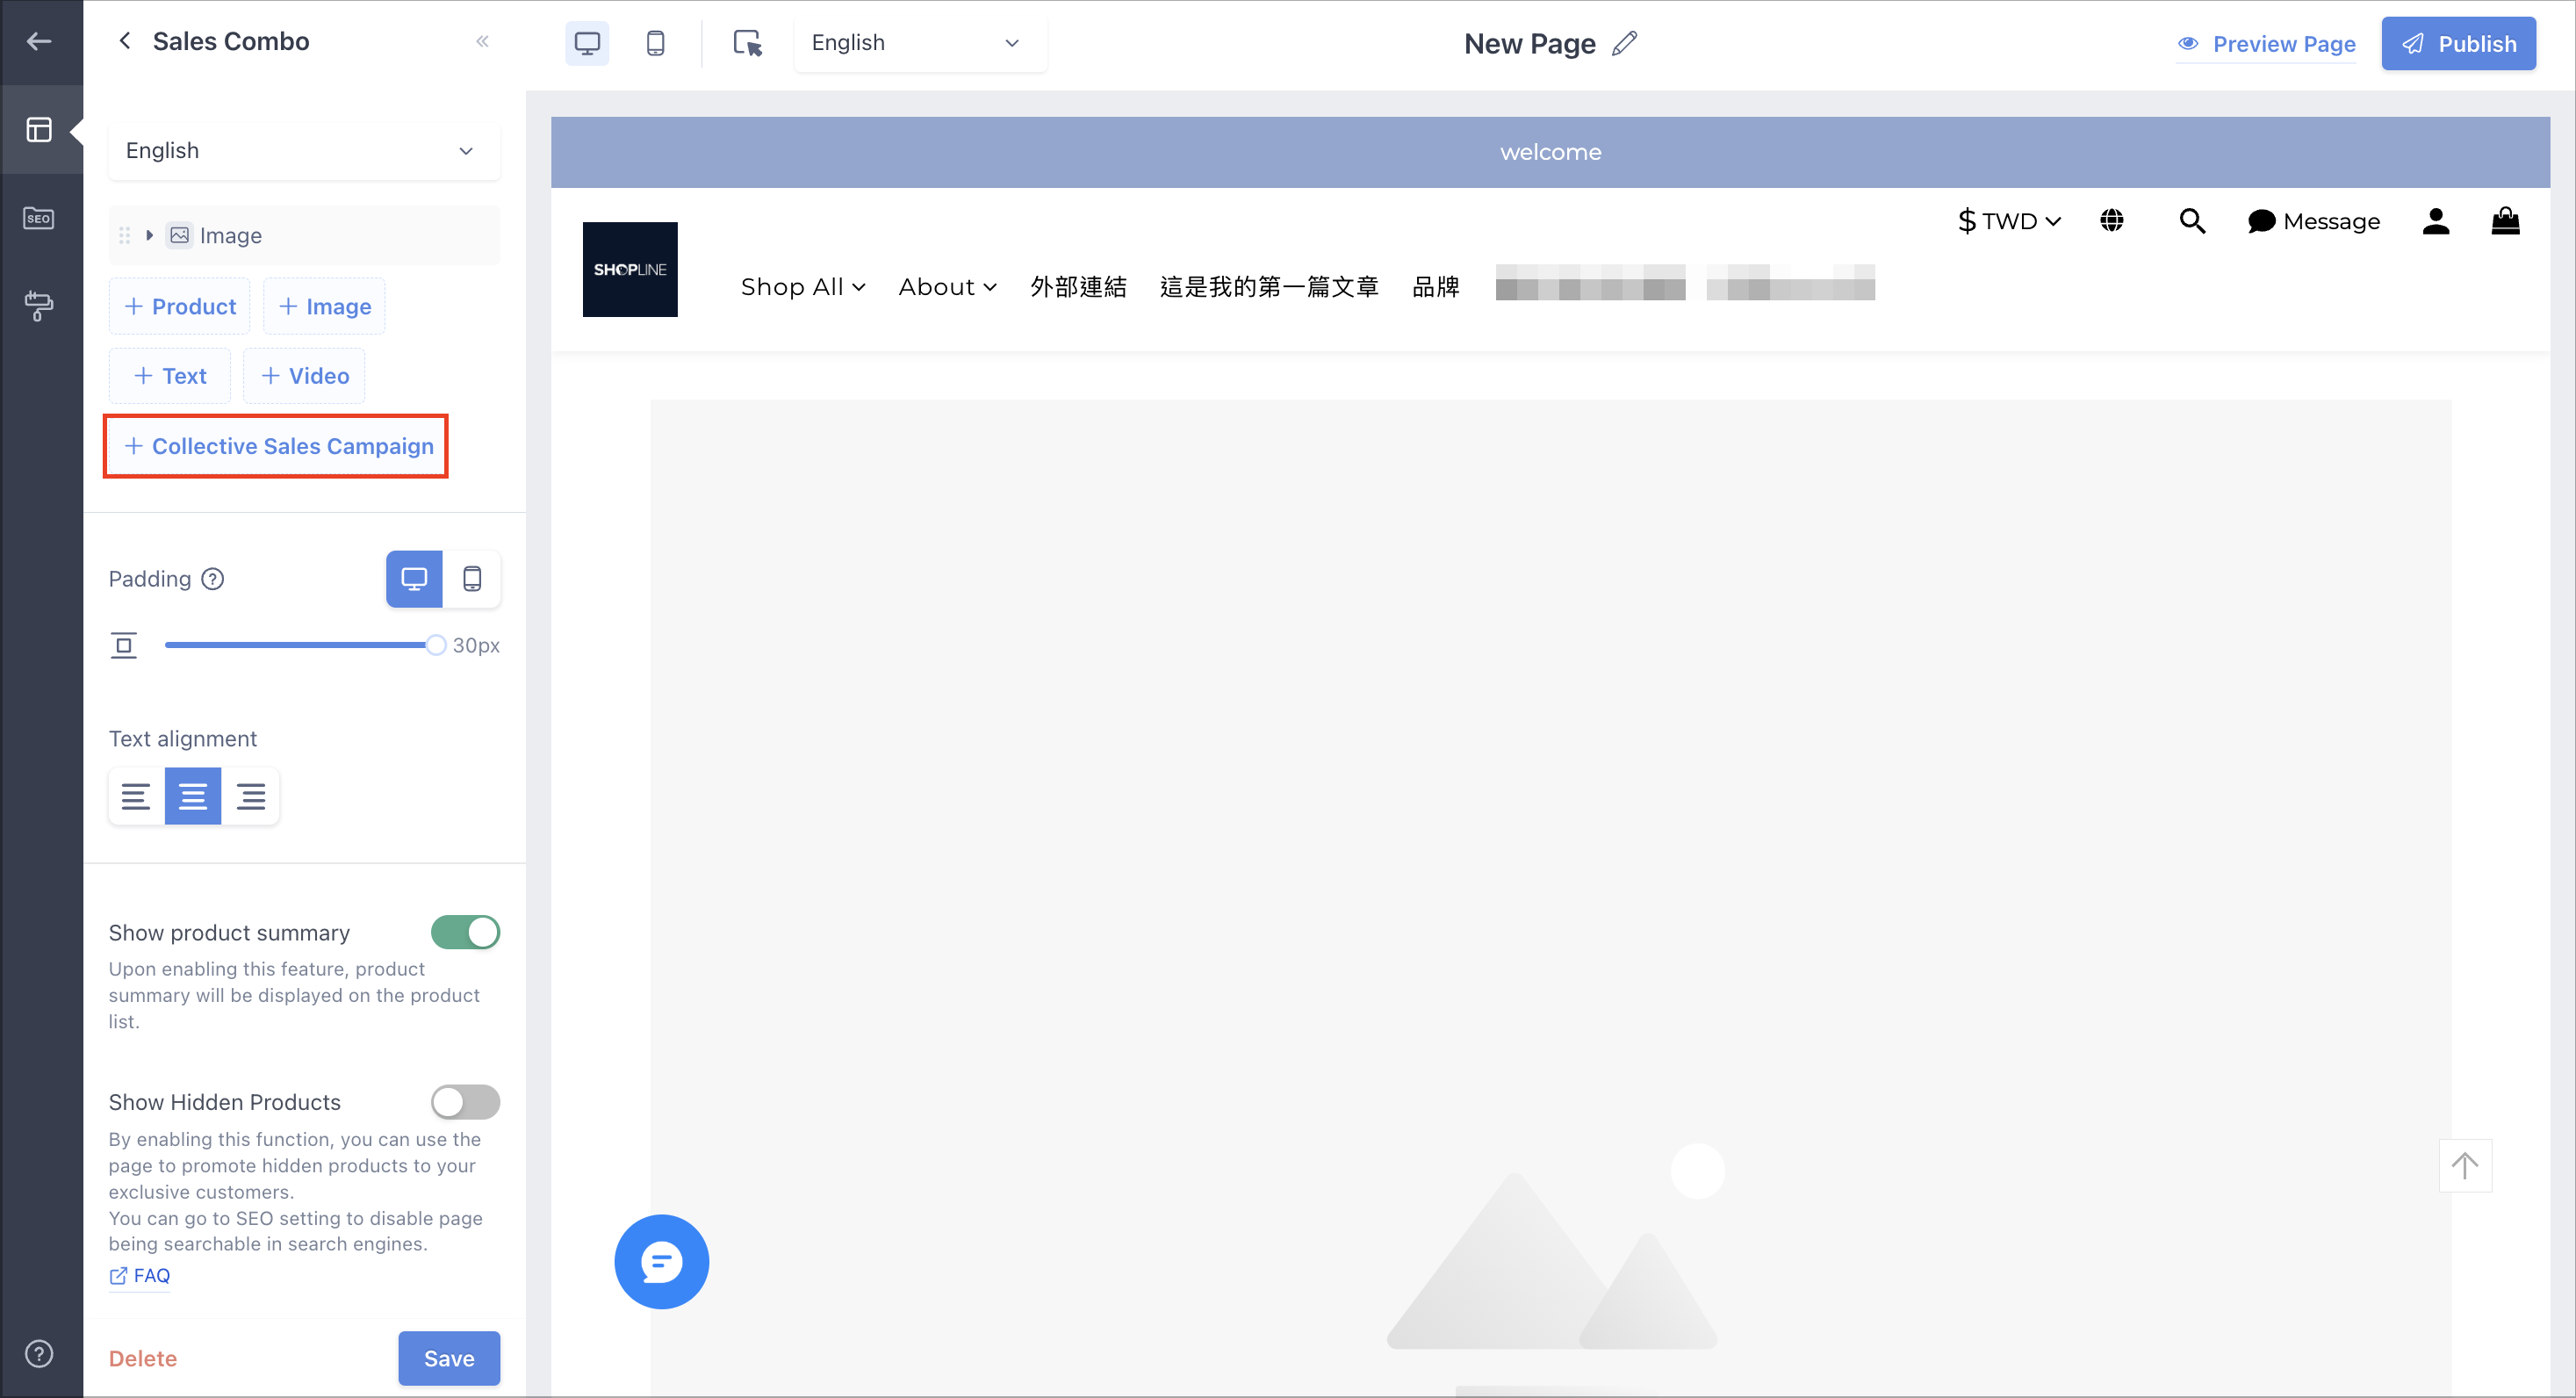Activate the element inspector cursor tool
This screenshot has width=2576, height=1398.
pos(747,43)
